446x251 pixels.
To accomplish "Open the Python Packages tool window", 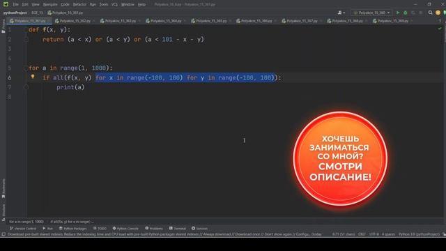I will (72, 229).
